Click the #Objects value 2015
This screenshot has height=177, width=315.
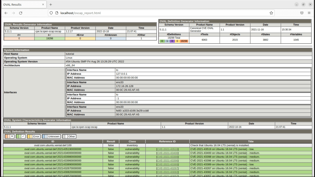tap(235, 40)
